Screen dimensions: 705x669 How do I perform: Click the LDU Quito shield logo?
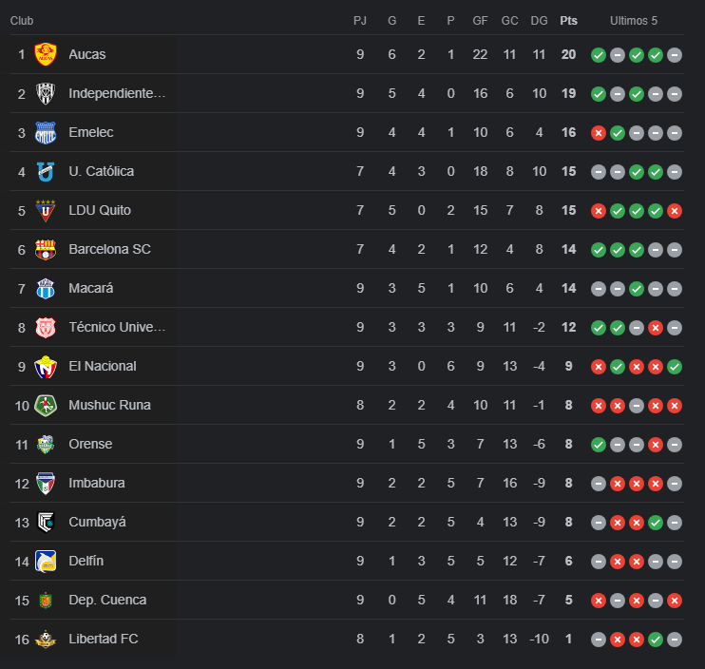coord(46,210)
